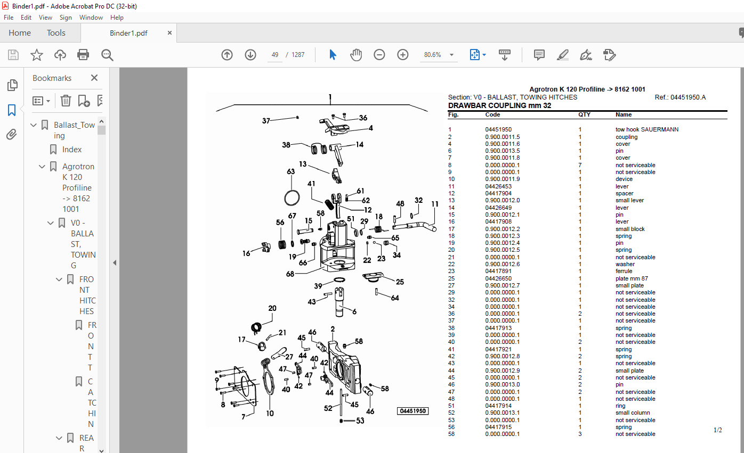744x453 pixels.
Task: Zoom out with the minus icon
Action: click(x=379, y=55)
